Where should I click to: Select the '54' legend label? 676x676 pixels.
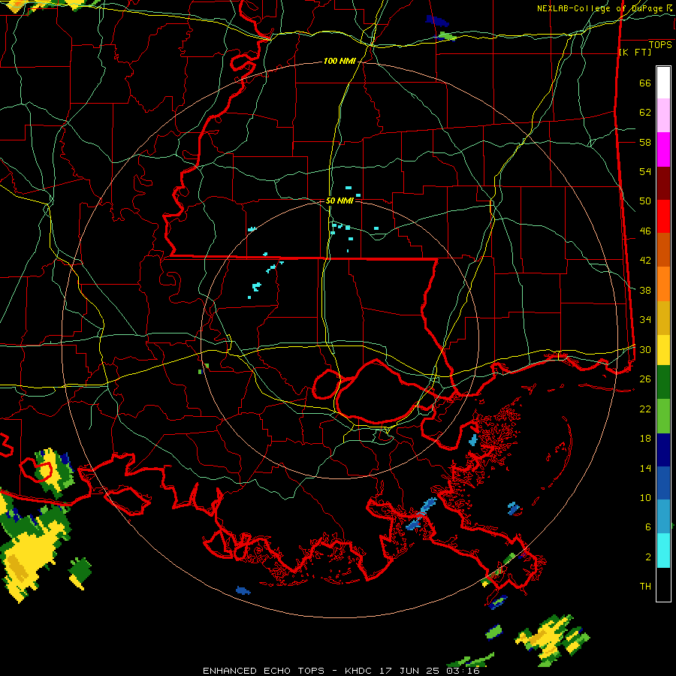tap(645, 171)
